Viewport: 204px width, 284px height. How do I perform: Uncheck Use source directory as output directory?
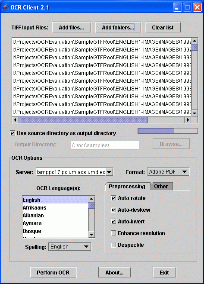13,133
